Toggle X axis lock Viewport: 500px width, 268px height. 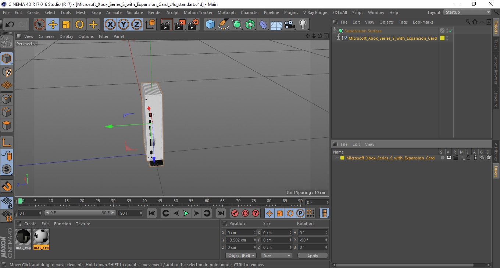coord(110,25)
